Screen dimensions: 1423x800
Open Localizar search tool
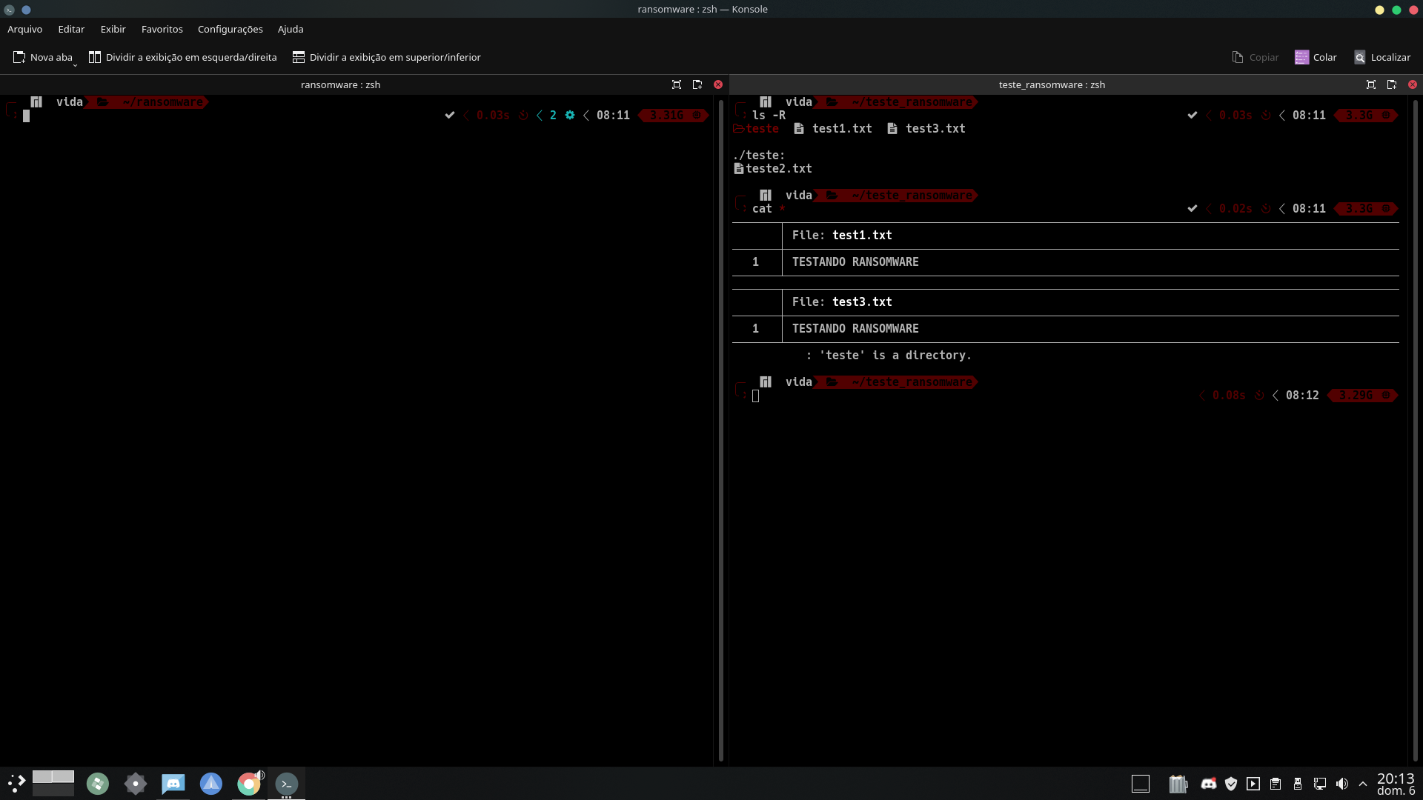click(x=1361, y=57)
